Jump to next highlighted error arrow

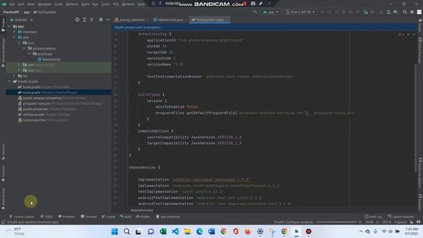414,34
